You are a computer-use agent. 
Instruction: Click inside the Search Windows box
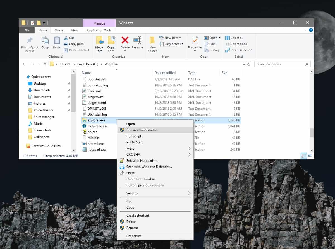[x=279, y=64]
